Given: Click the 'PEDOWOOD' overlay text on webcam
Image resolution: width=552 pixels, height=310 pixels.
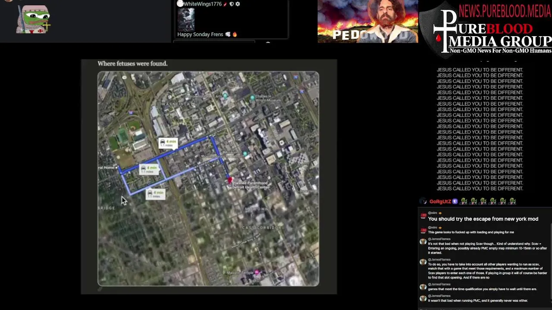Looking at the screenshot, I should (370, 35).
